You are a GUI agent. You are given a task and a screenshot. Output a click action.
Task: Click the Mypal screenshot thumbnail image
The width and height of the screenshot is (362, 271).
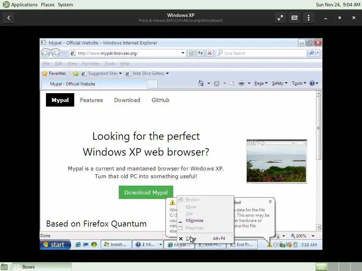point(276,161)
